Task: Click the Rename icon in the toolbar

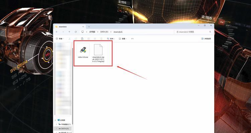Action: pyautogui.click(x=89, y=39)
